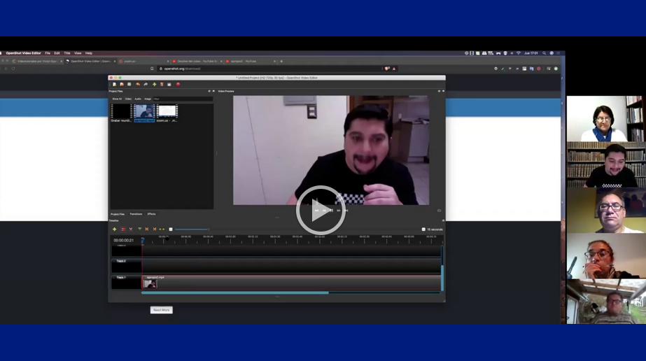
Task: Click the Show All filter in Project Files
Action: click(117, 99)
